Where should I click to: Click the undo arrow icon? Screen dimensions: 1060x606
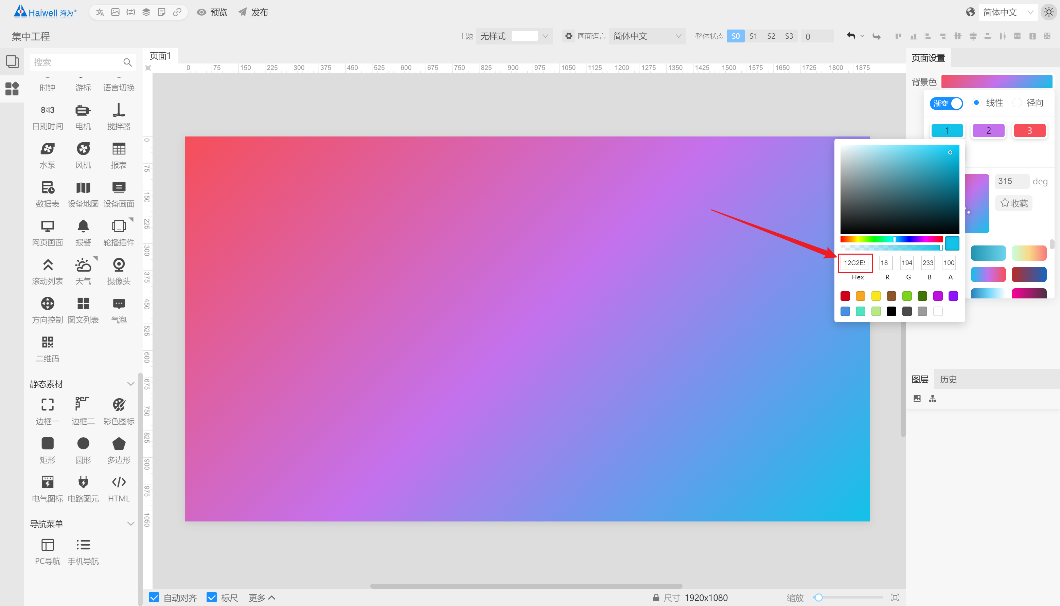coord(850,36)
